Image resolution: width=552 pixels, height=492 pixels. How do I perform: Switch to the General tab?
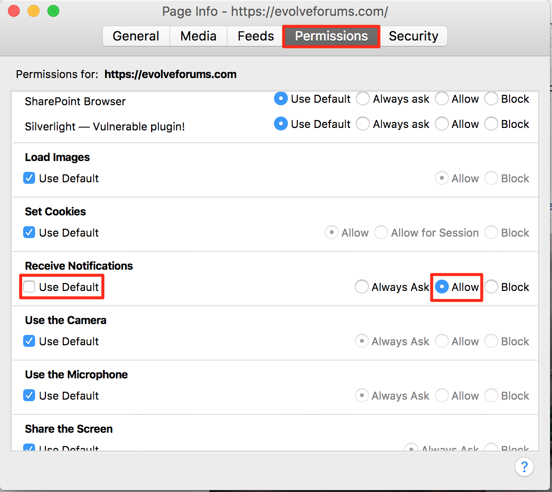point(136,36)
